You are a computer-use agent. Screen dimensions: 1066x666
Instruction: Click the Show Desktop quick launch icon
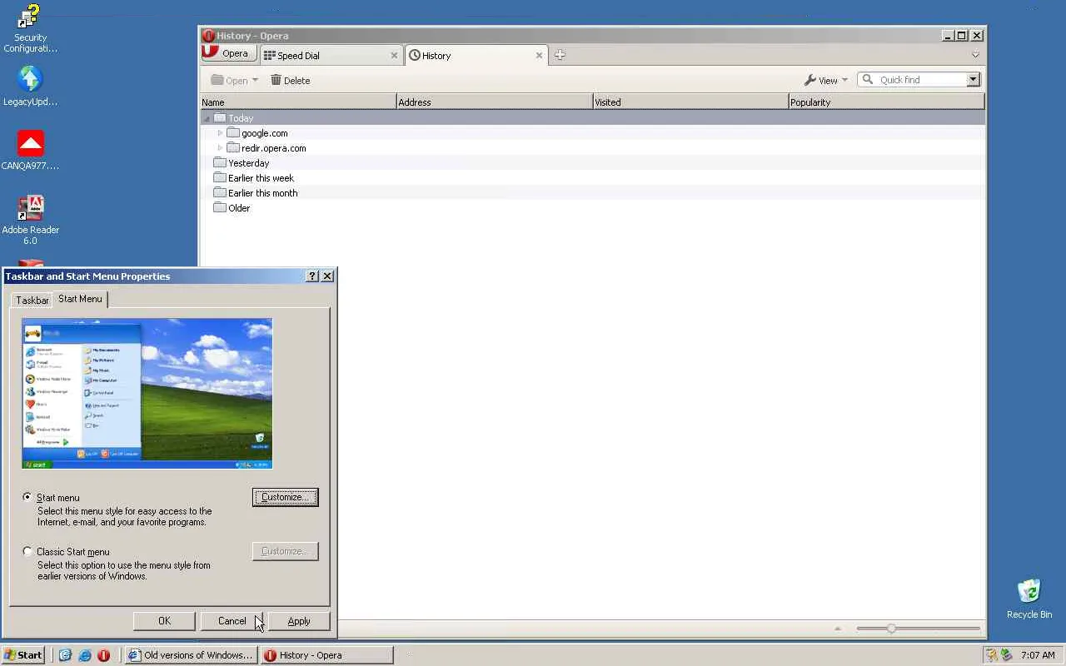(65, 655)
